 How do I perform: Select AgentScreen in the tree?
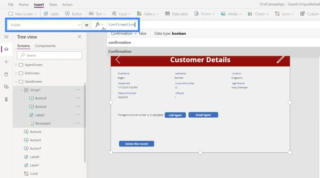[x=34, y=65]
